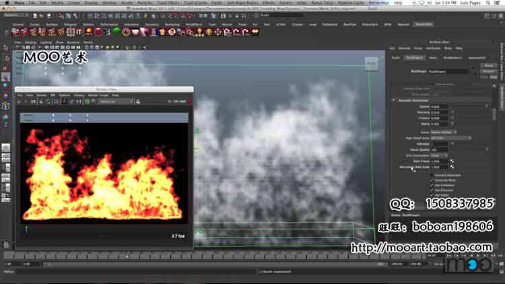Open High Detail Solve dropdown
The height and width of the screenshot is (284, 505).
451,138
